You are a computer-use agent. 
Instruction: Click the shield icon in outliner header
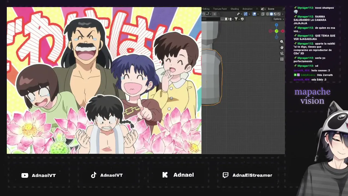(242, 19)
